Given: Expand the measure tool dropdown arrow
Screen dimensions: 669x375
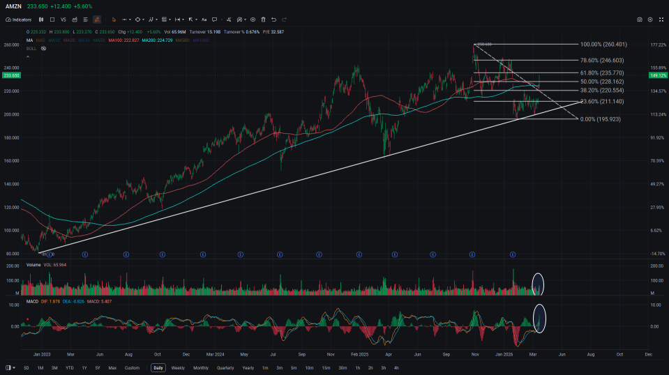Looking at the screenshot, I should pos(183,20).
